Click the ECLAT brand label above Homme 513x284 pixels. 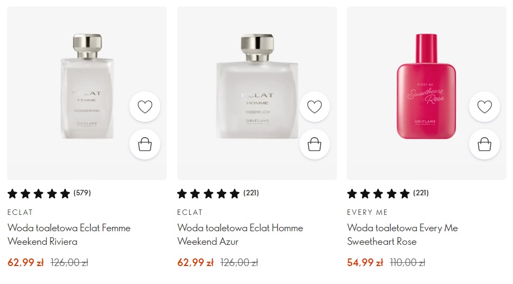[x=190, y=212]
